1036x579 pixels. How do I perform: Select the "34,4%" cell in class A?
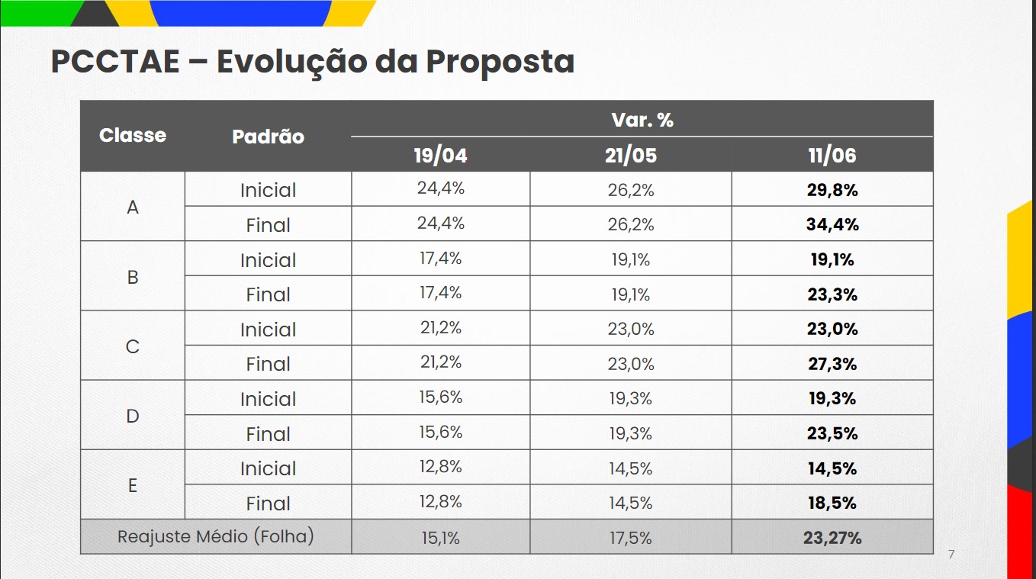[832, 224]
